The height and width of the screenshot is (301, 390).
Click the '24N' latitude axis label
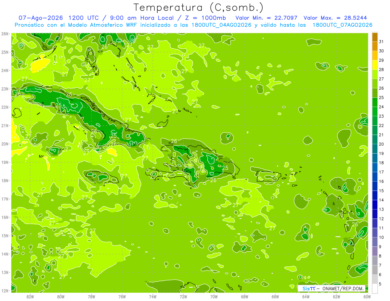(5, 70)
